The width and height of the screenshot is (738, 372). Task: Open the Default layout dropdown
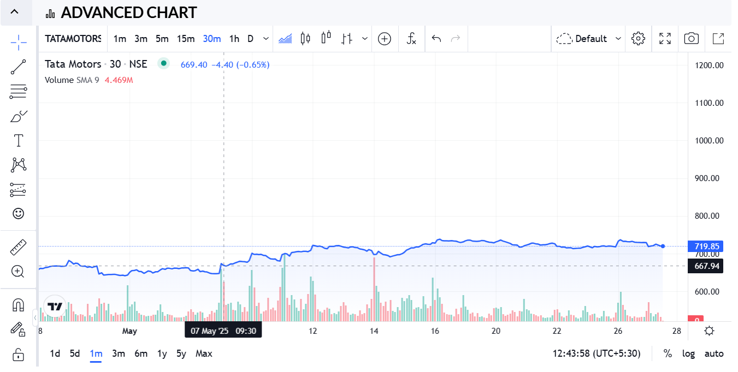pos(589,39)
